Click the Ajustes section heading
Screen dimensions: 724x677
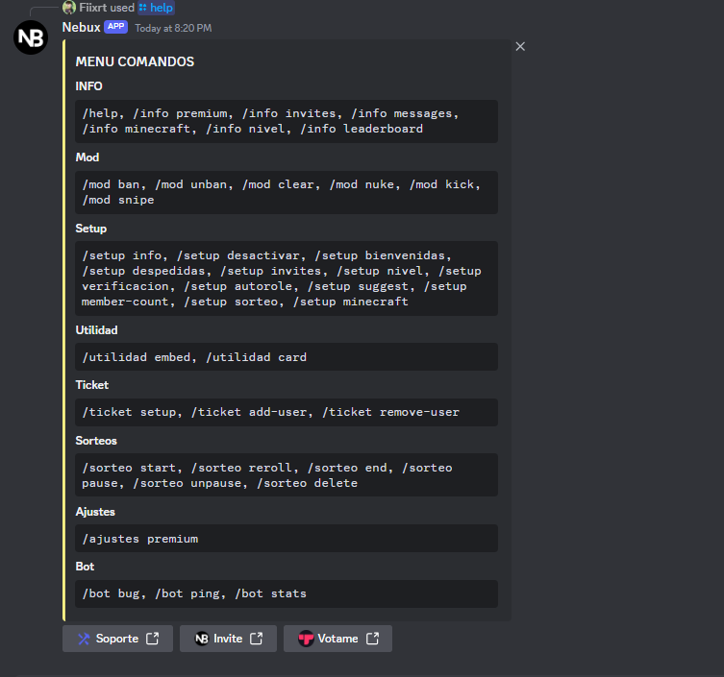pos(95,512)
